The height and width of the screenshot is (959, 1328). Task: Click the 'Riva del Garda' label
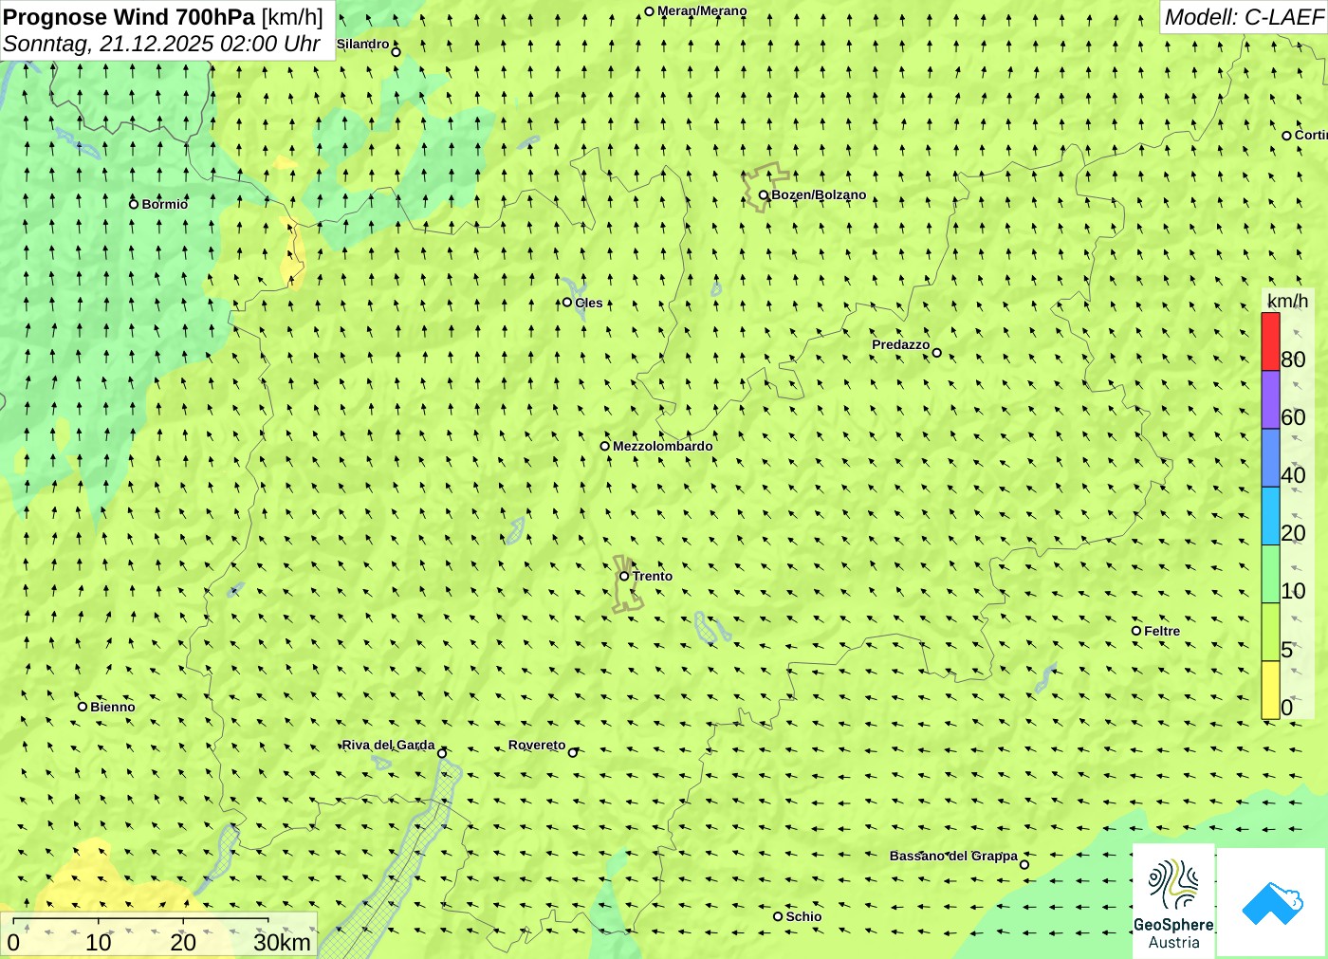389,745
